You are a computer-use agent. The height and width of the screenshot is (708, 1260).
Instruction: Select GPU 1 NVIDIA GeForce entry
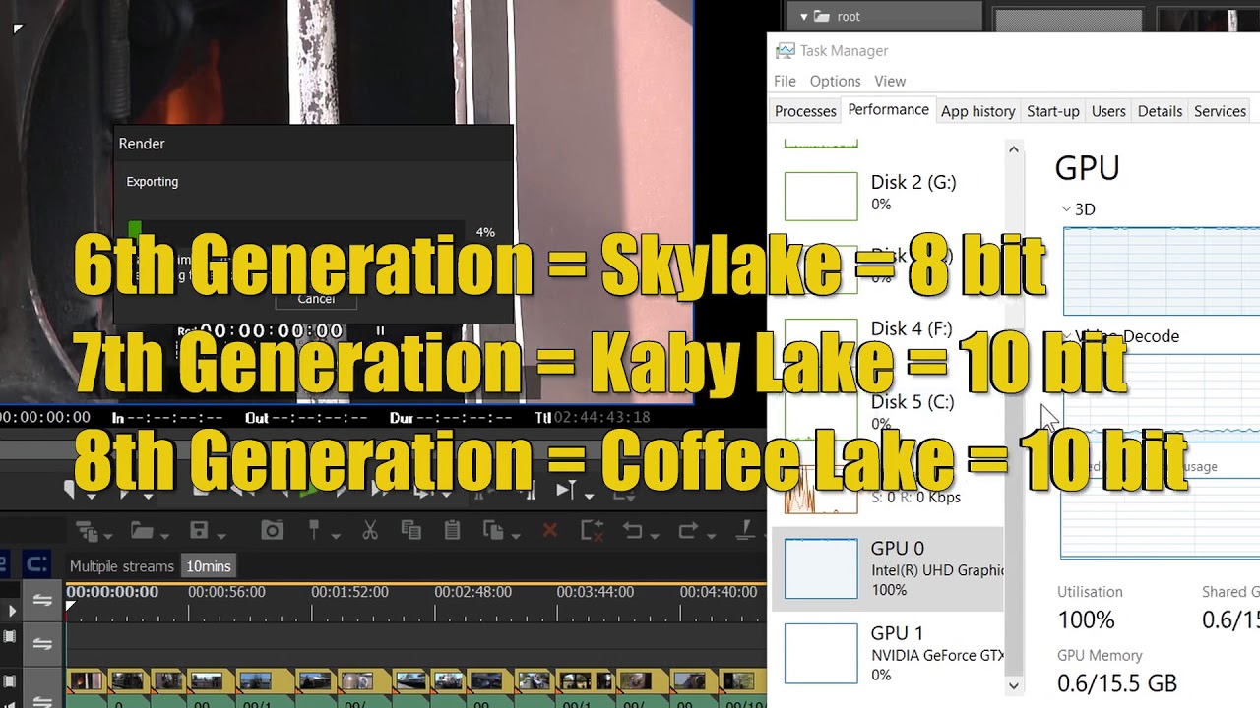pos(888,653)
